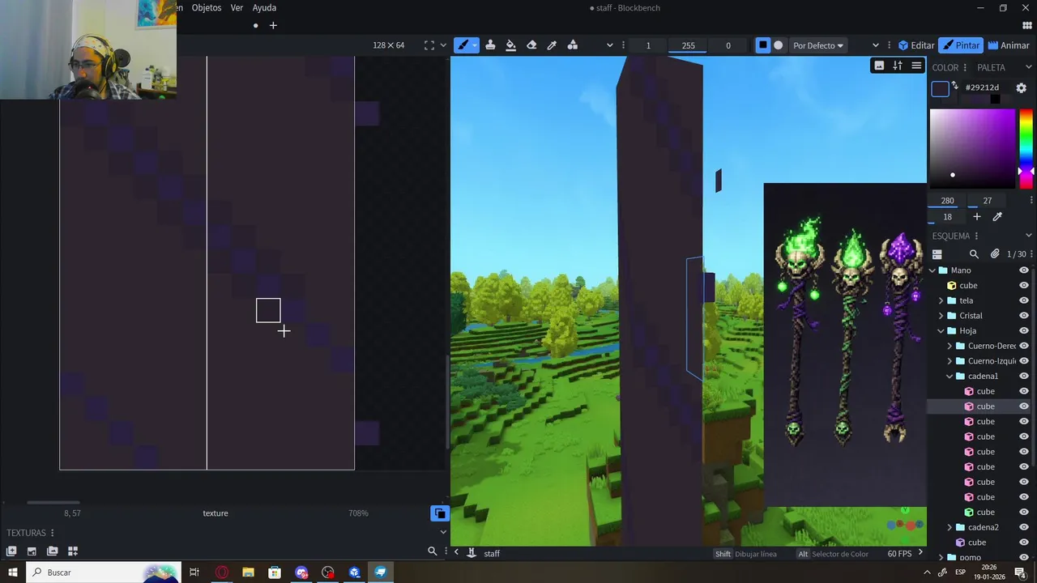
Task: Click the fullscreen UV editor icon
Action: pos(429,45)
